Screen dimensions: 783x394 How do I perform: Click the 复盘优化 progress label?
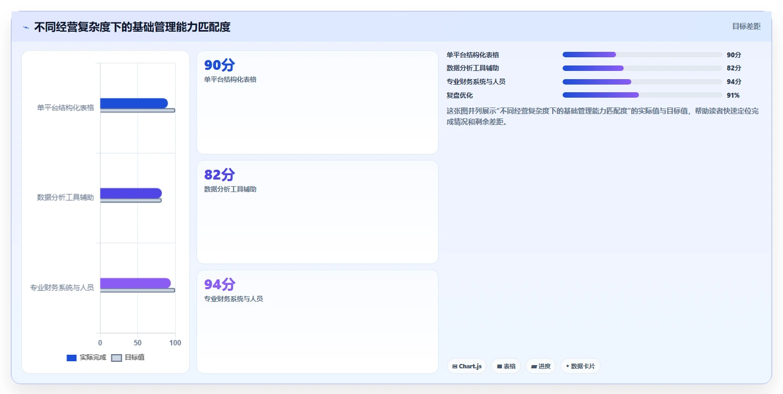[459, 95]
